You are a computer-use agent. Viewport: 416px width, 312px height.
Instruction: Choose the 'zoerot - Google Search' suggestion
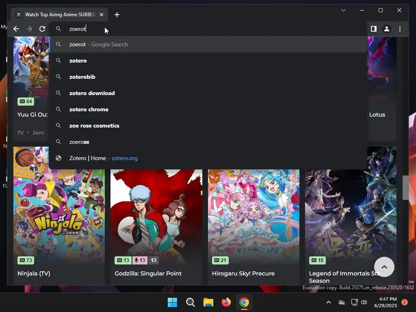(x=208, y=44)
